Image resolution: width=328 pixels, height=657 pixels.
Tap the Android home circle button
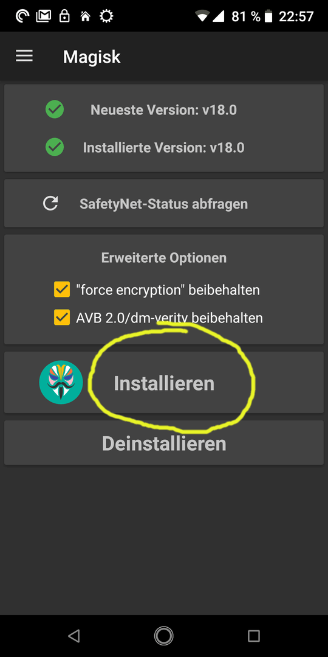[x=163, y=636]
